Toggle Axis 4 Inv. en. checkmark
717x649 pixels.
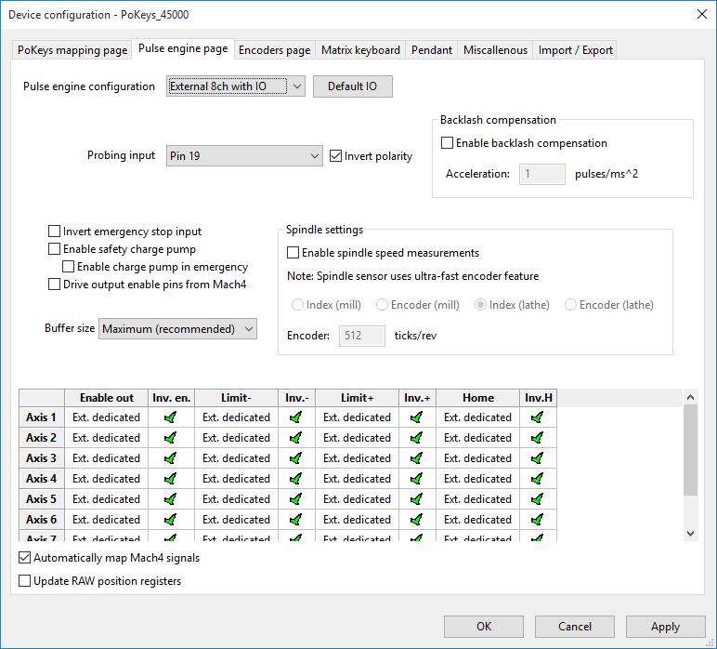click(171, 479)
